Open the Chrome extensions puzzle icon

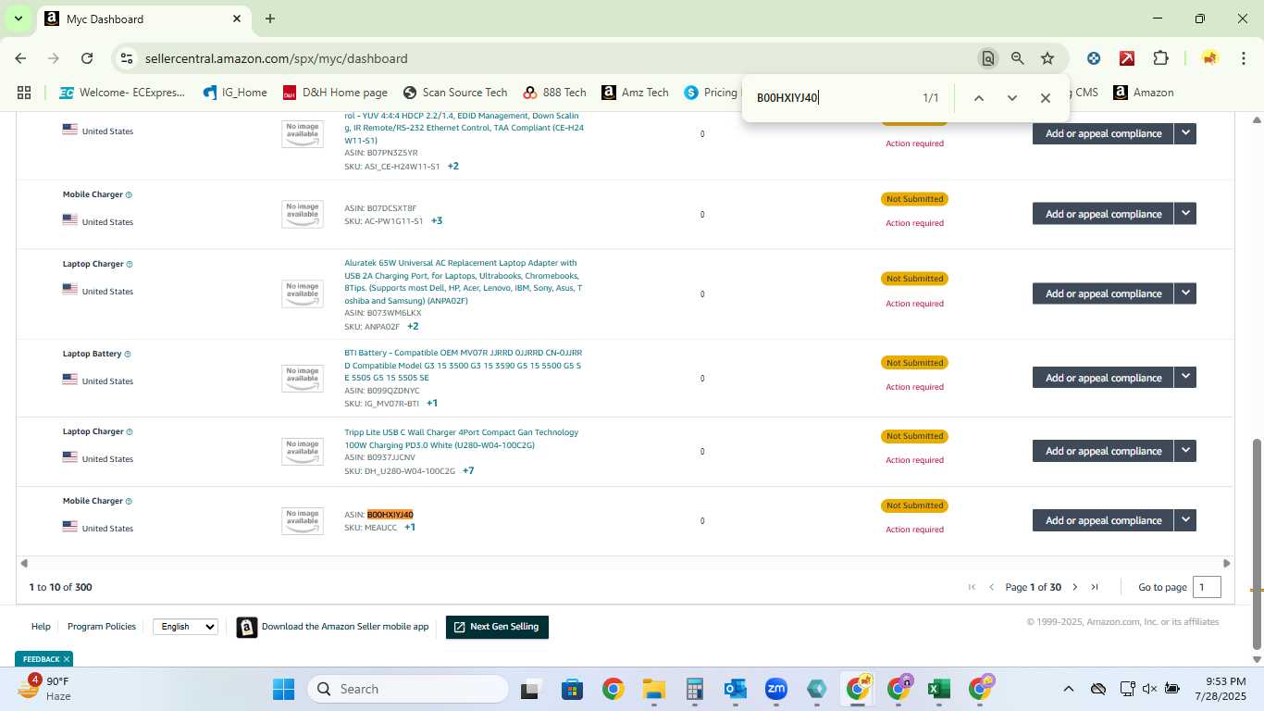pyautogui.click(x=1160, y=58)
